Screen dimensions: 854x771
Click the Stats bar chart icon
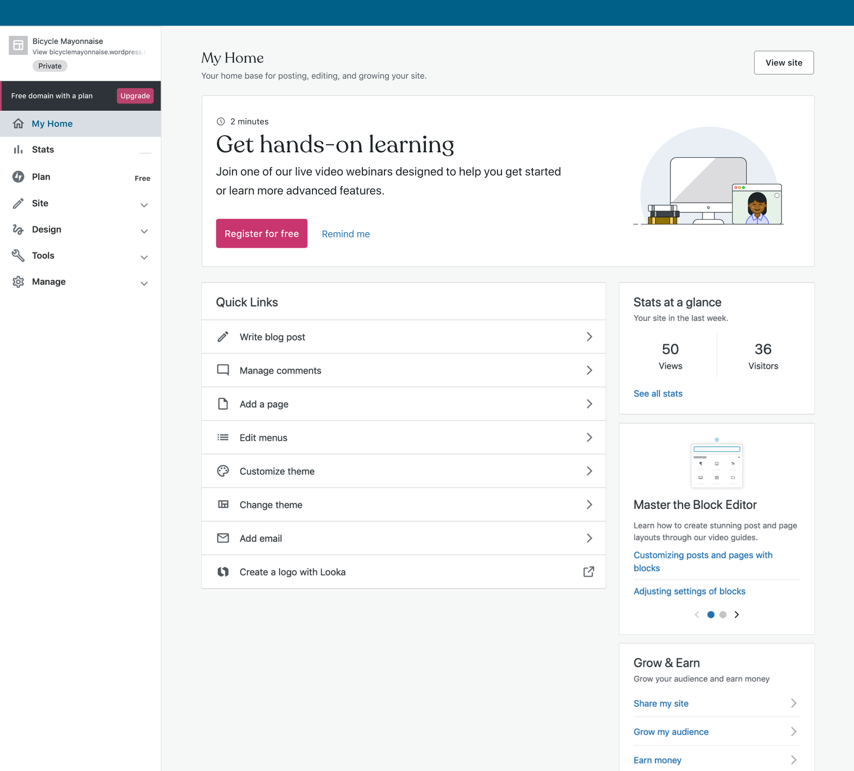click(x=18, y=149)
